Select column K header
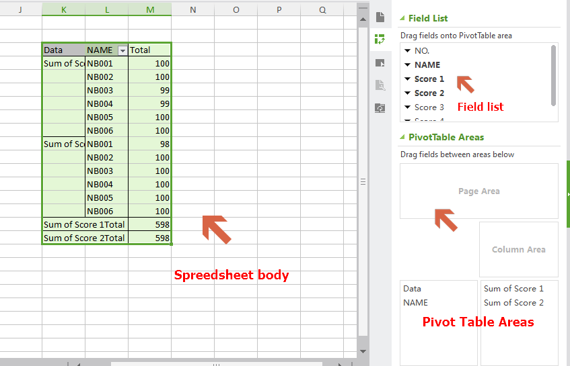The image size is (570, 366). [x=64, y=10]
